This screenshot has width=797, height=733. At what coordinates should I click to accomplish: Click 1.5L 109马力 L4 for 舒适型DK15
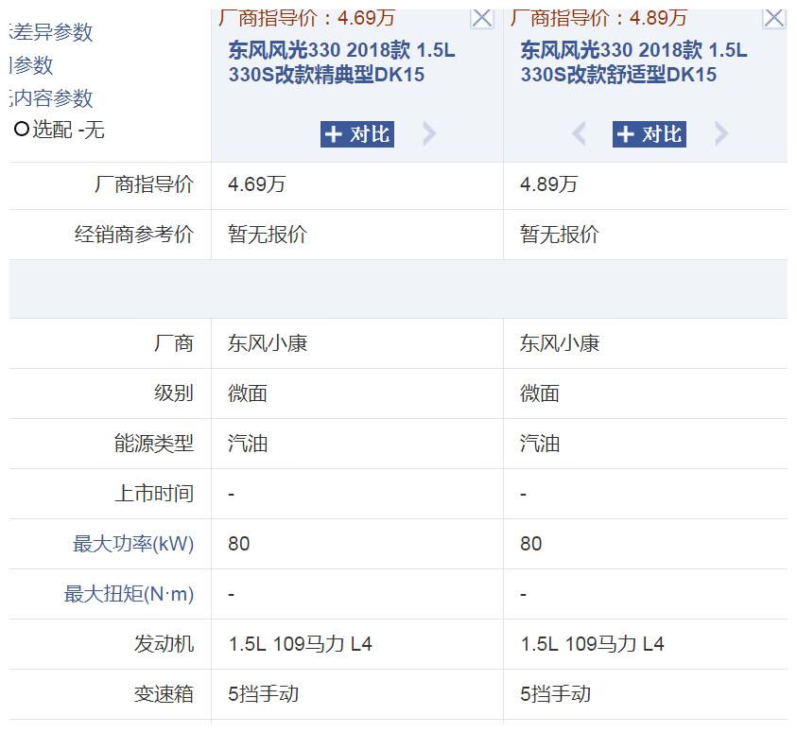coord(592,644)
